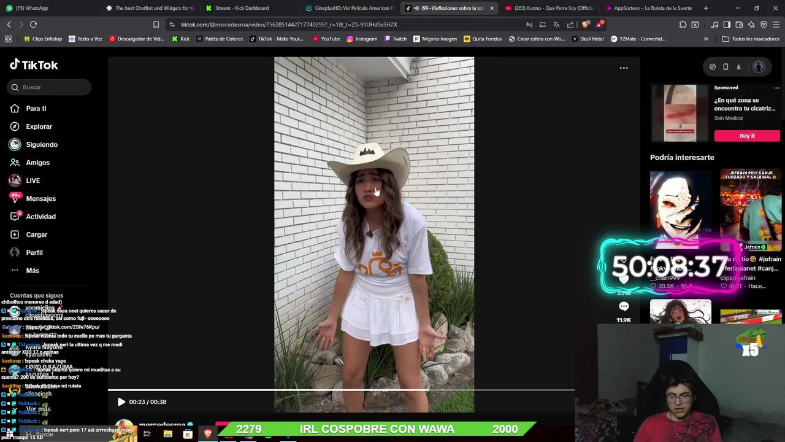
Task: Open the Leo AI sparkle icon
Action: [751, 25]
